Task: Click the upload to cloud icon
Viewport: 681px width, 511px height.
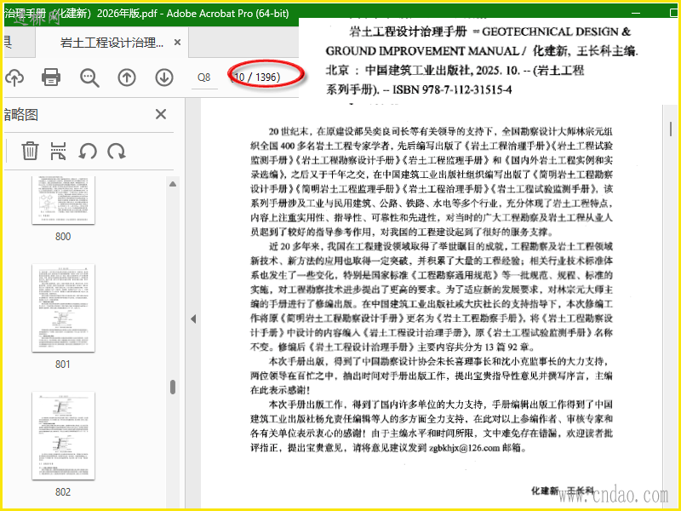Action: (x=14, y=78)
